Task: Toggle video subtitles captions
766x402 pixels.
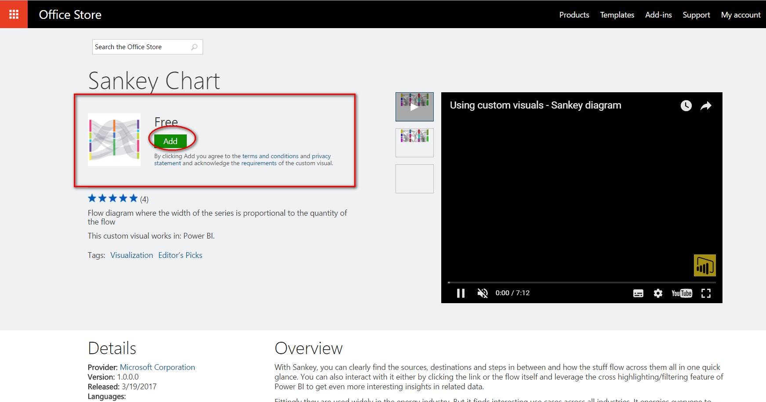Action: click(x=638, y=293)
